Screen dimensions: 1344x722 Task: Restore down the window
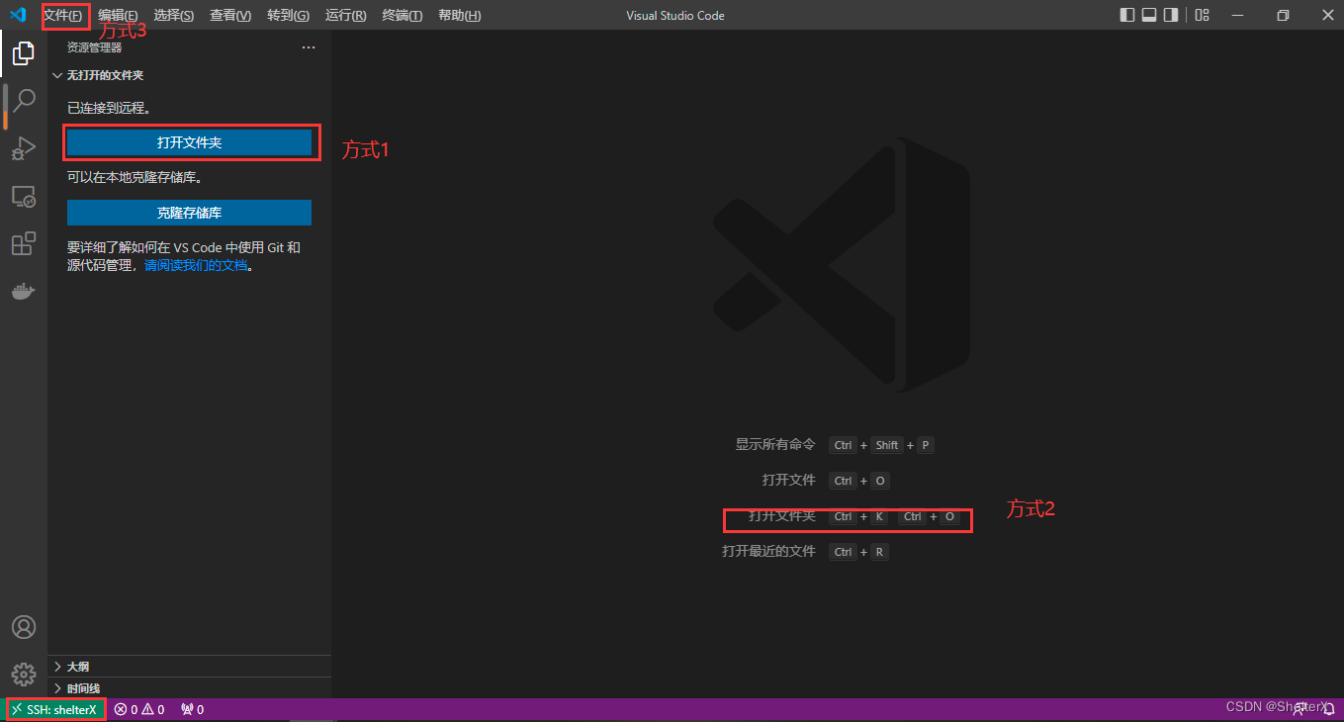tap(1283, 15)
